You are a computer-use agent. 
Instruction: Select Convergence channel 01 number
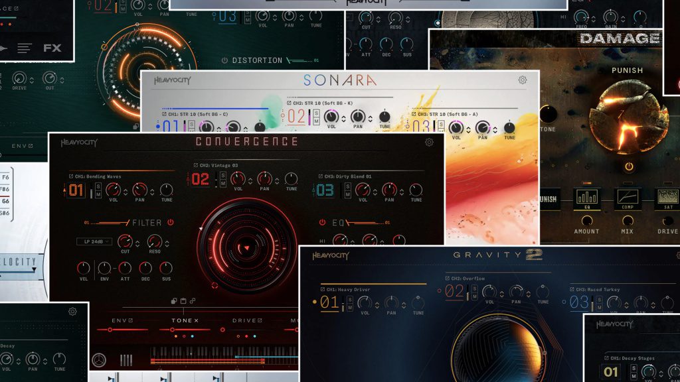[x=76, y=190]
